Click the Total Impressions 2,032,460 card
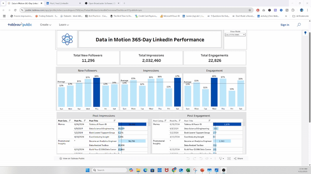 point(151,58)
